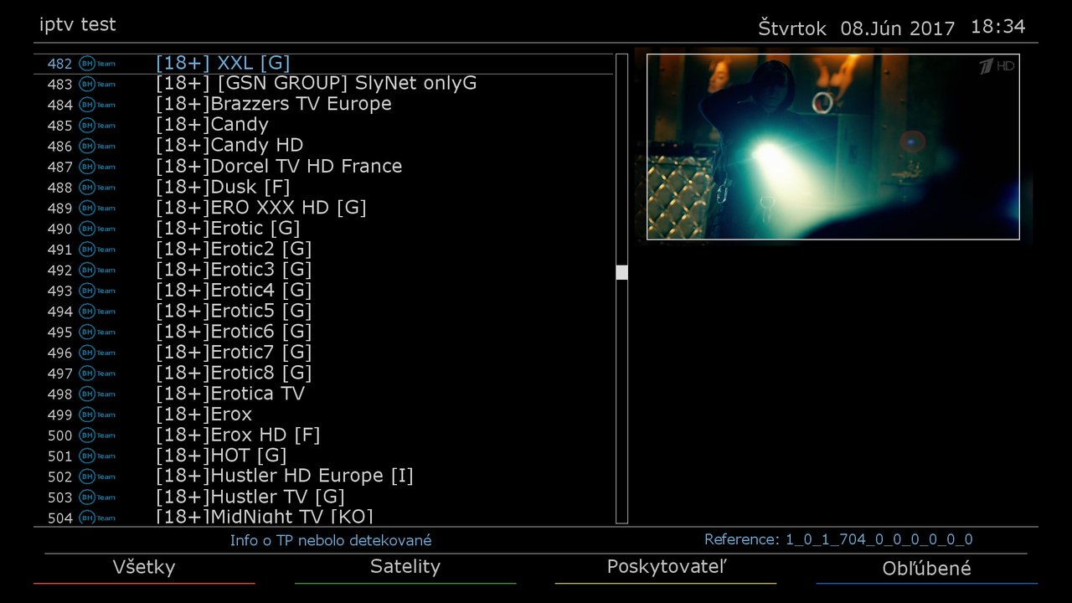The height and width of the screenshot is (603, 1072).
Task: Click BH Team icon for channel 491
Action: [97, 250]
